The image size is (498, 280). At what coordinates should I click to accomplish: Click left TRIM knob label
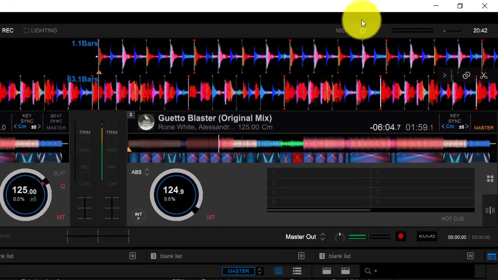pos(84,132)
